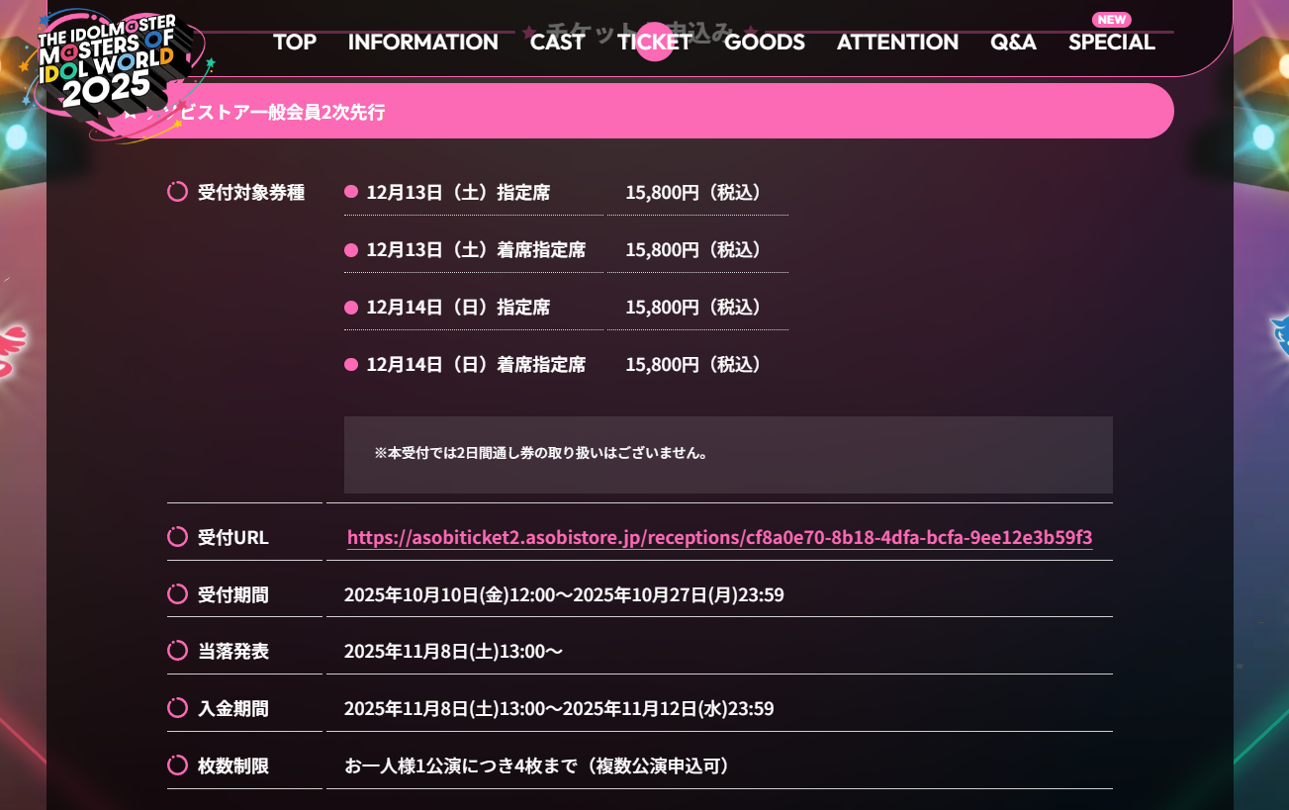Screen dimensions: 1289x810
Task: Open the GOODS page
Action: 765,43
